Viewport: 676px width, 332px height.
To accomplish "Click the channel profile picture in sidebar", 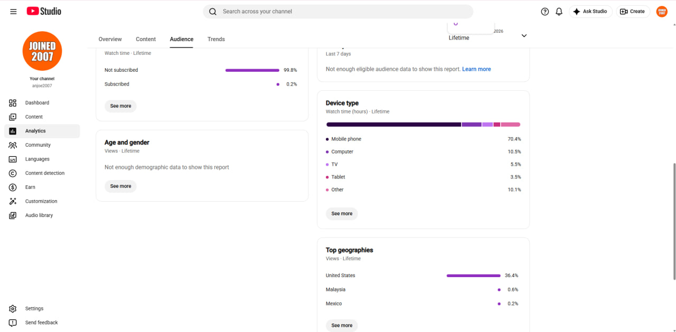I will 42,51.
